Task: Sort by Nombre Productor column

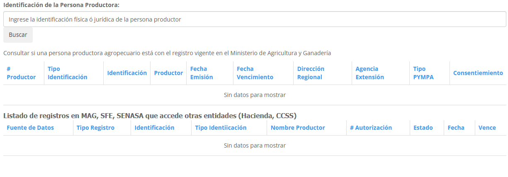Action: point(298,128)
